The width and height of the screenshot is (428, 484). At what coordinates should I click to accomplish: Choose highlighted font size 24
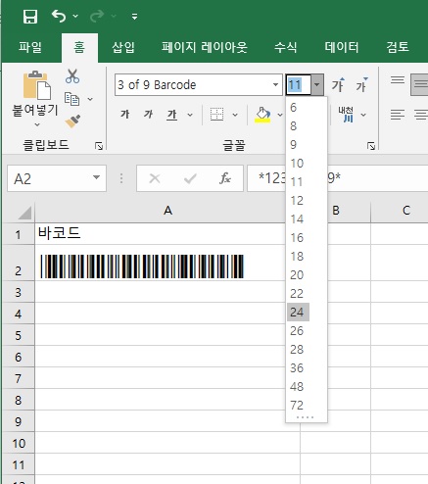tap(298, 313)
